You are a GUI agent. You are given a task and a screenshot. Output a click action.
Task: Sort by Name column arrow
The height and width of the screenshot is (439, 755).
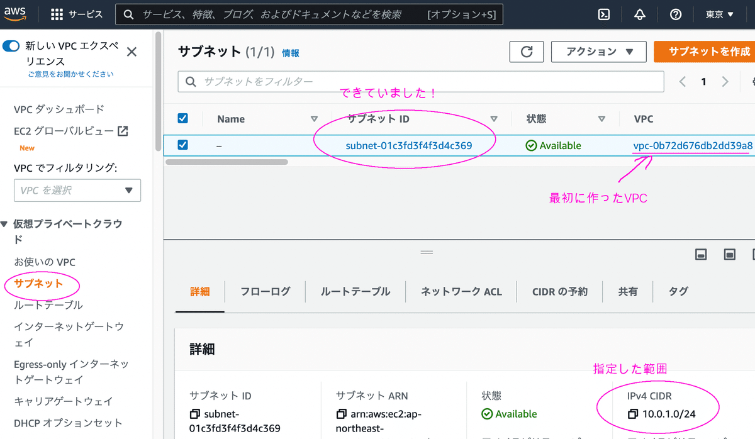pos(315,119)
